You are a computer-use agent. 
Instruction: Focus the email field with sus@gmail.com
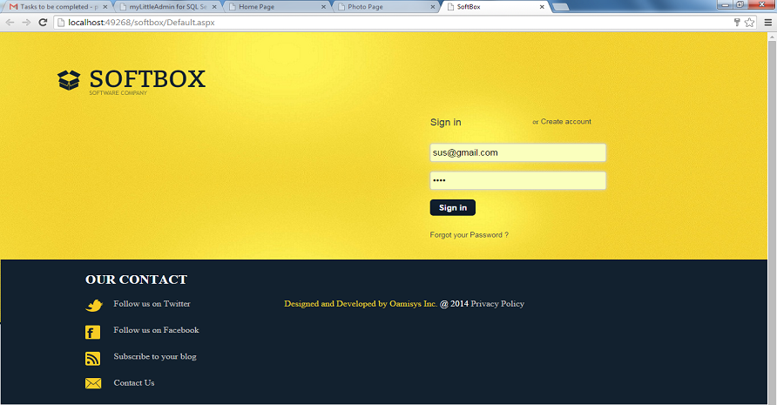(x=517, y=152)
